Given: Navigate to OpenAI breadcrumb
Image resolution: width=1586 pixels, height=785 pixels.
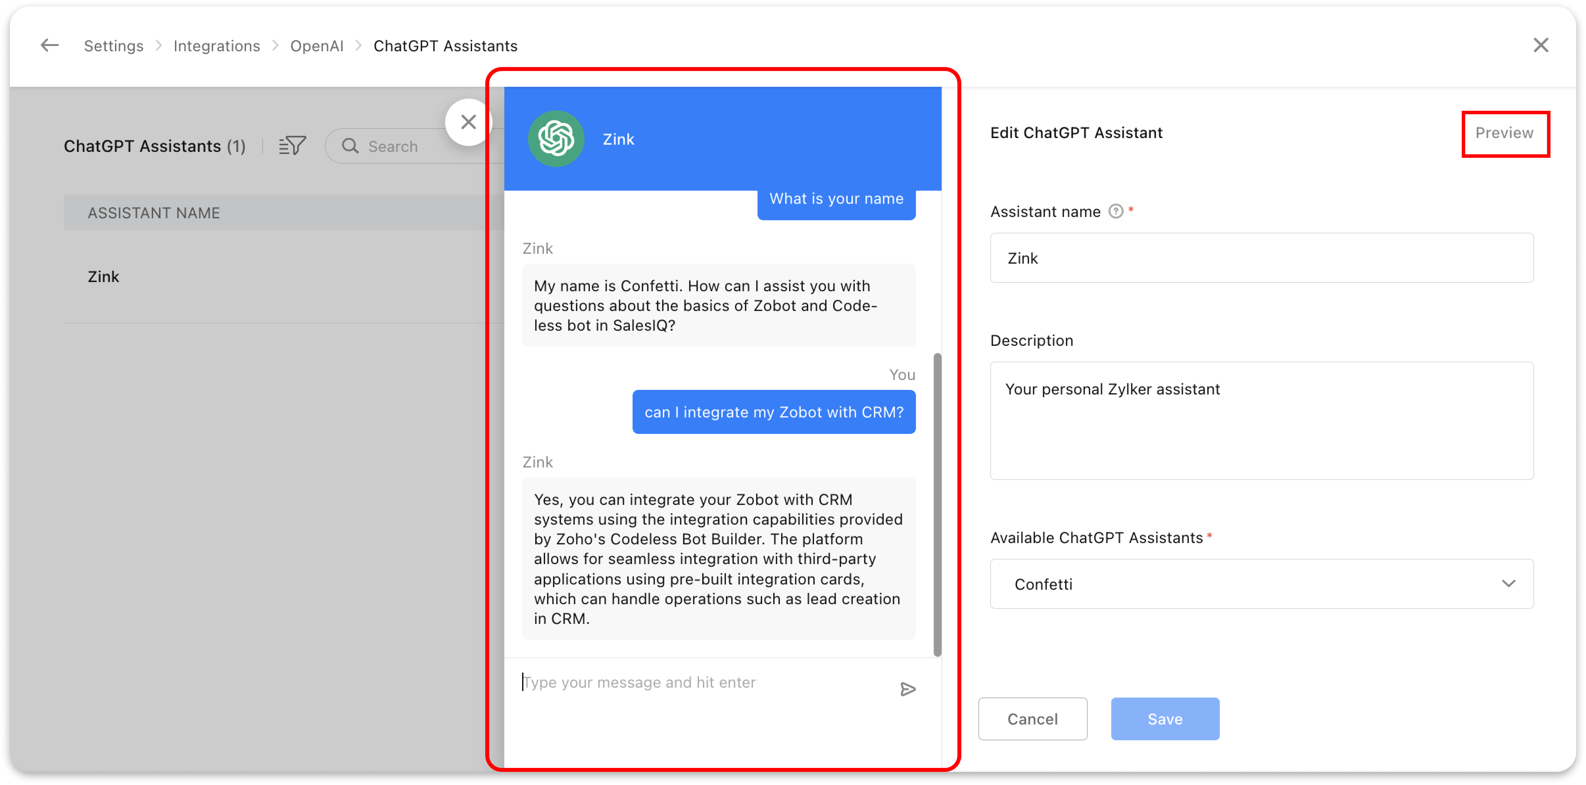Looking at the screenshot, I should 317,46.
